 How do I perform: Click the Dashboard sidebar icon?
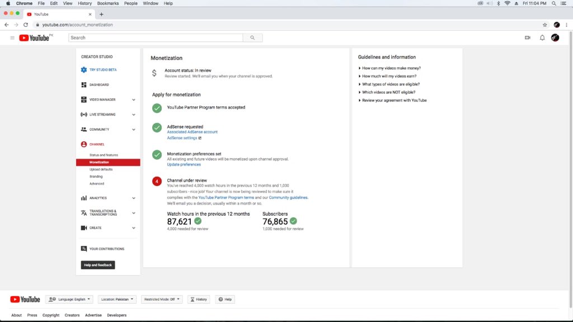[x=84, y=85]
